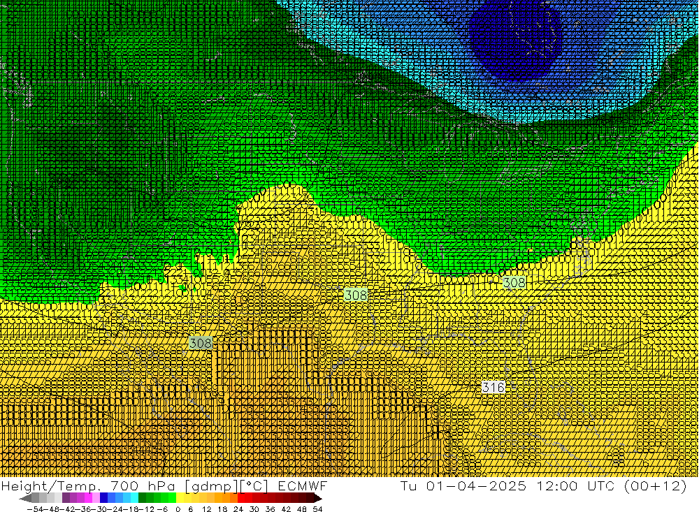The height and width of the screenshot is (512, 699).
Task: Click the dark maroon right arrow of the color bar
Action: point(317,498)
